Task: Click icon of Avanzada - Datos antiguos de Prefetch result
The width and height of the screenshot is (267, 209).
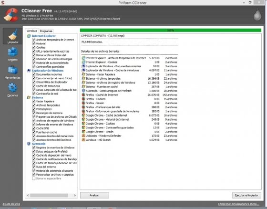Action: click(83, 91)
